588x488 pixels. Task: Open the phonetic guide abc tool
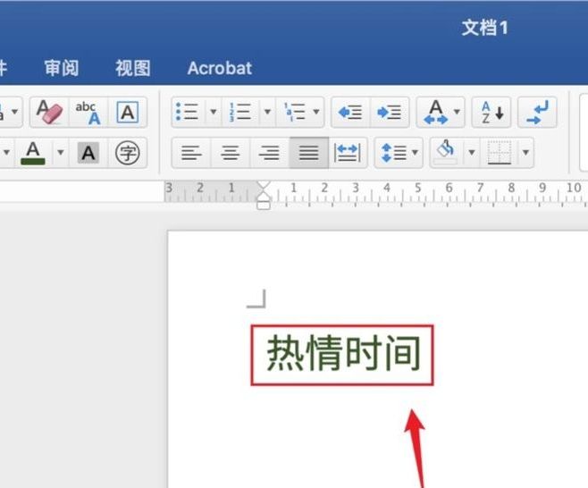tap(88, 113)
